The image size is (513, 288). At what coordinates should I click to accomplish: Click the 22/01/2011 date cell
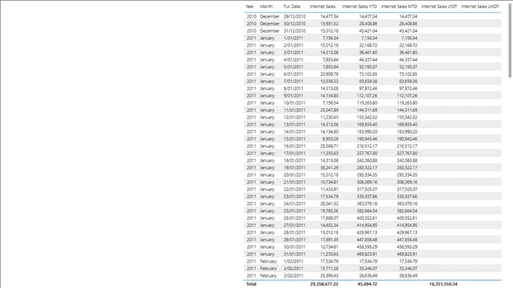pos(294,189)
